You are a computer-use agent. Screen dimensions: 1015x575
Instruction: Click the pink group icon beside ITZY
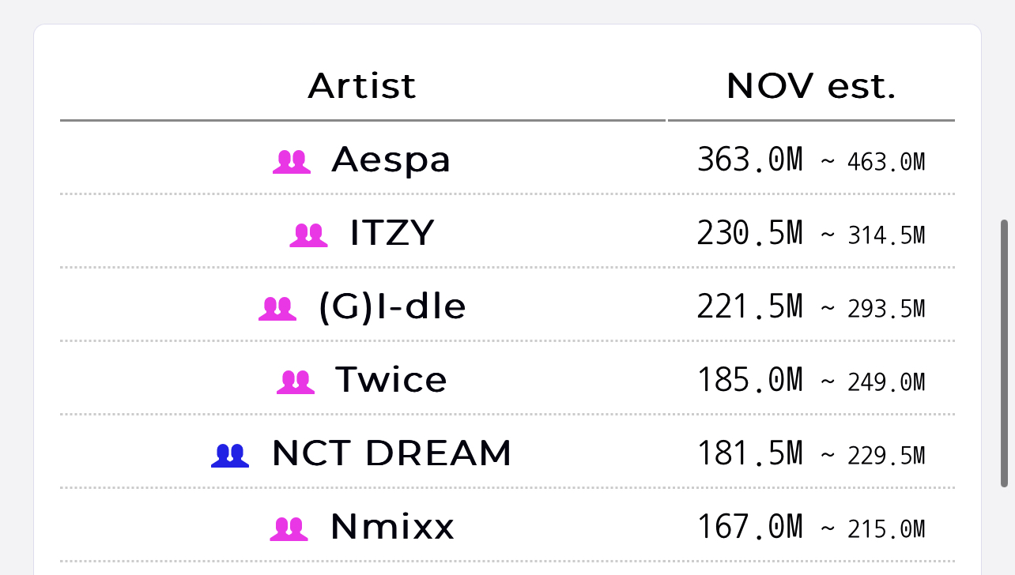click(x=308, y=235)
